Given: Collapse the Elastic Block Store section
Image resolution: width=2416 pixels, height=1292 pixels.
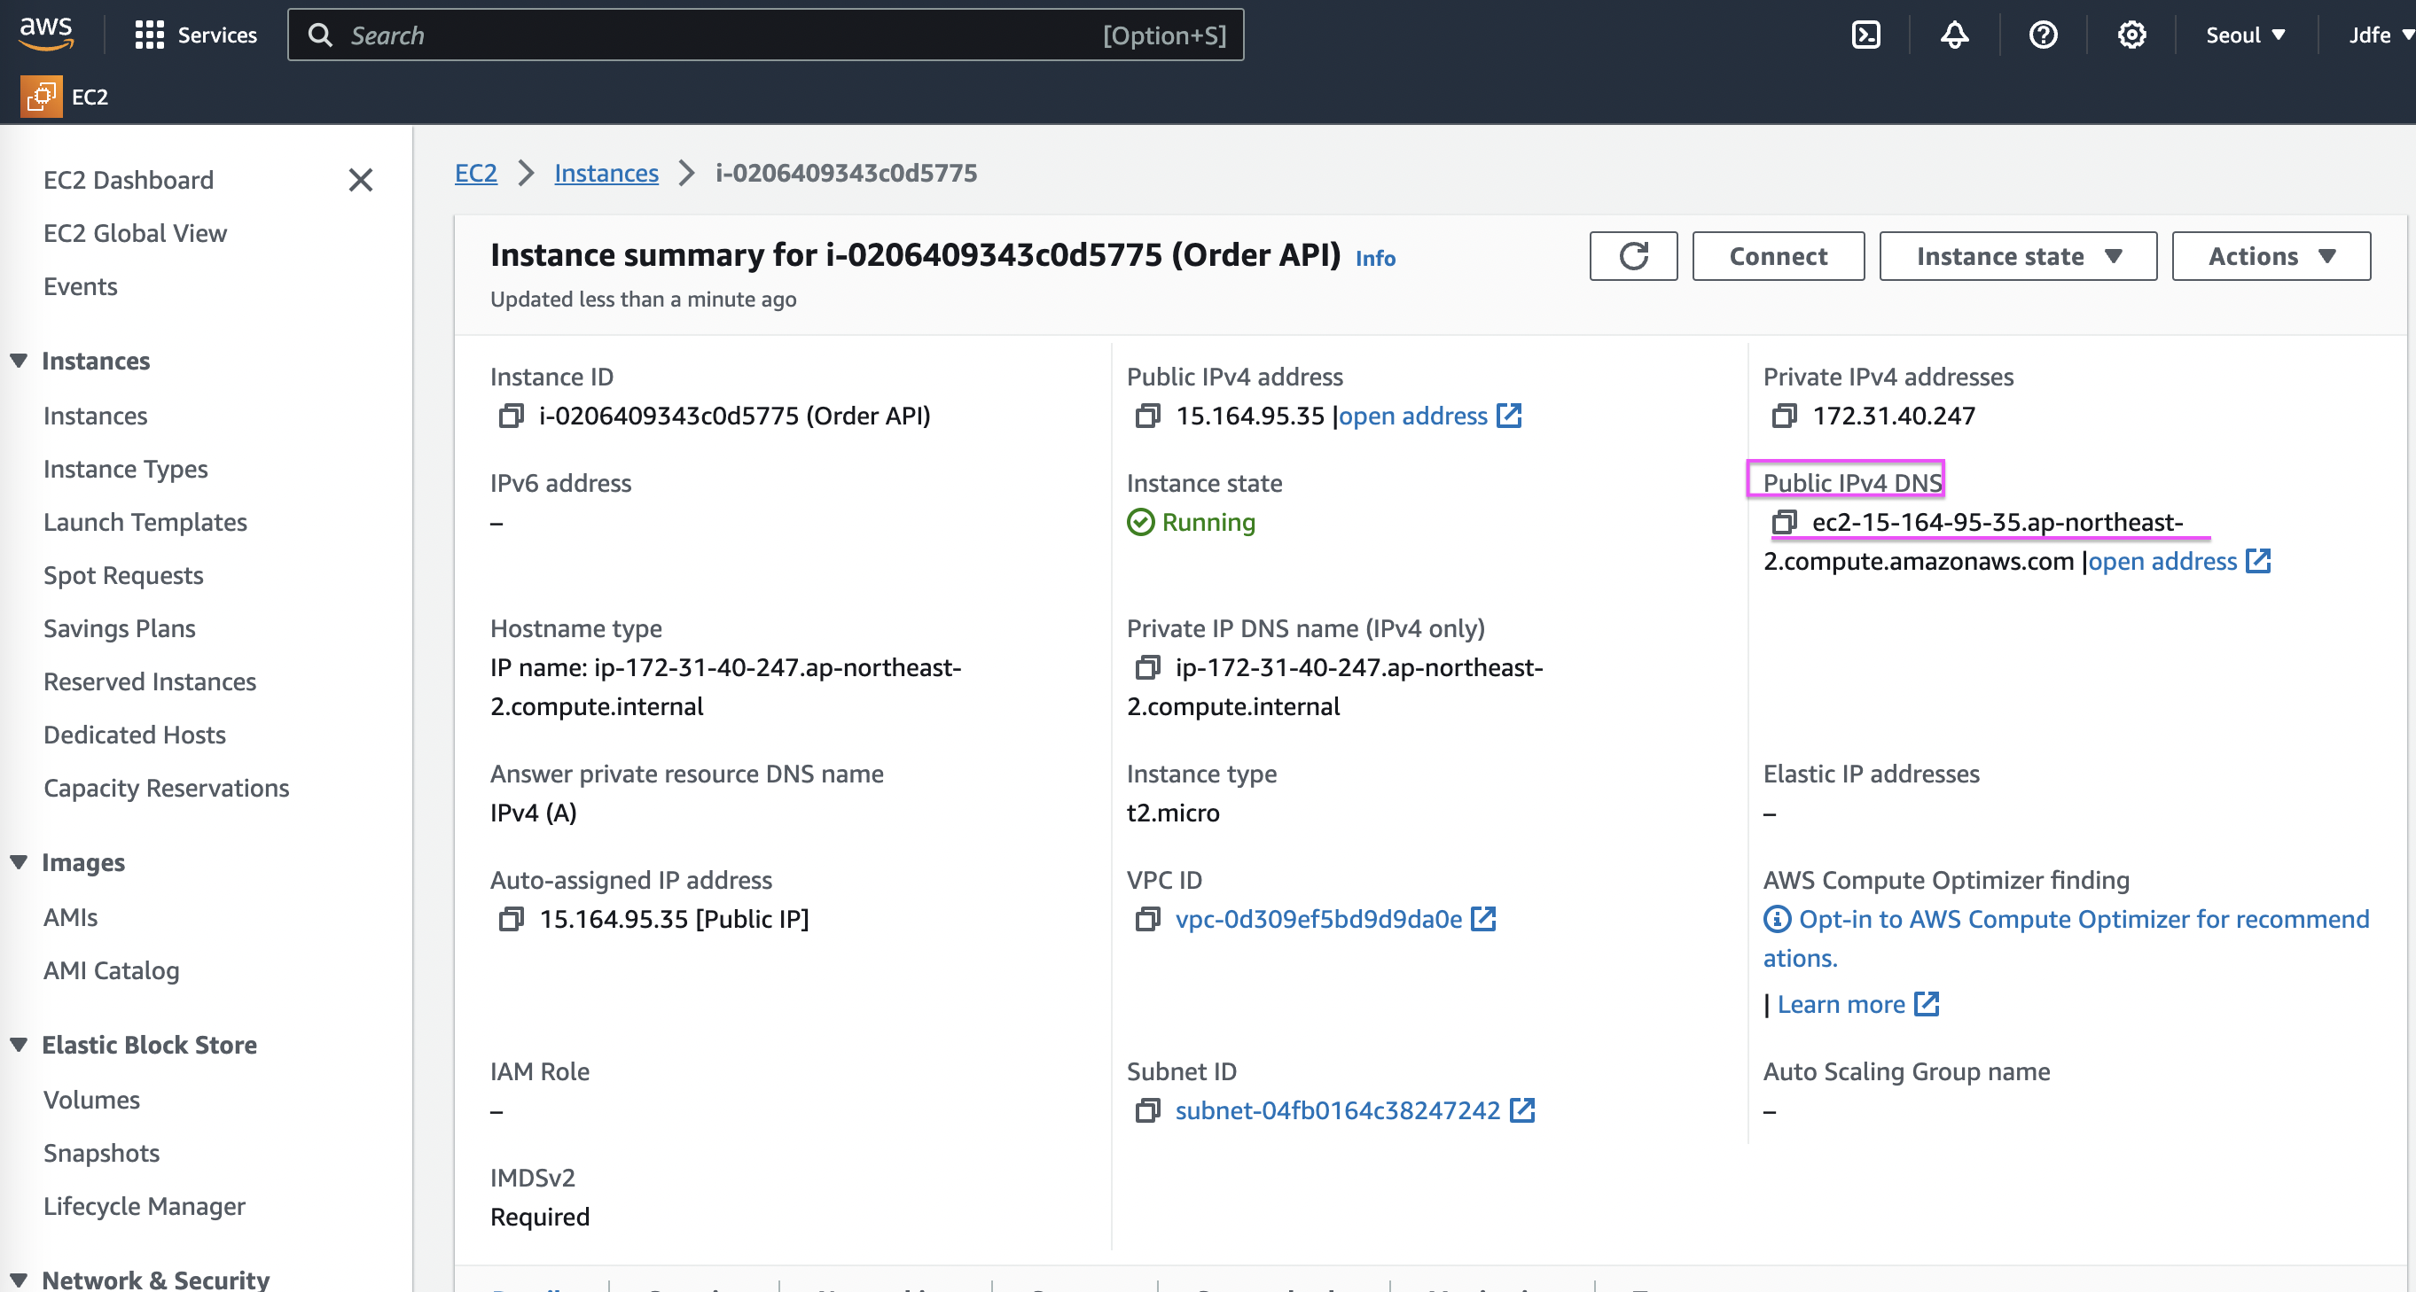Looking at the screenshot, I should (19, 1045).
